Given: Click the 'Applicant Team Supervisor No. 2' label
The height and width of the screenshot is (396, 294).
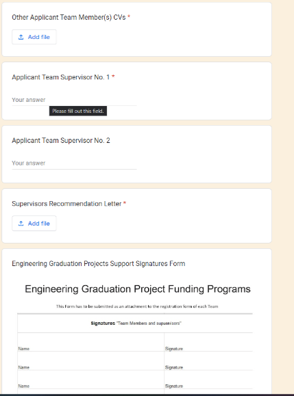Looking at the screenshot, I should coord(61,140).
